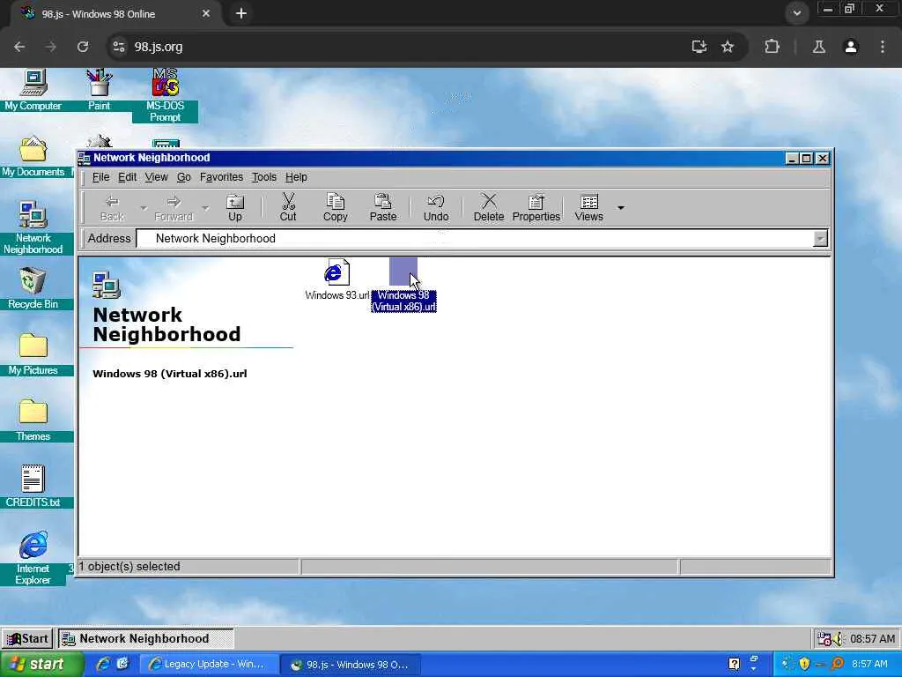
Task: Click the Chrome back arrow
Action: [x=19, y=47]
